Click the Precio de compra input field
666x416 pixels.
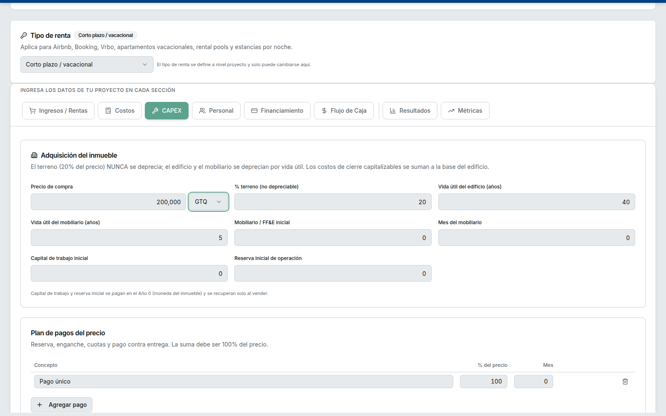[108, 202]
